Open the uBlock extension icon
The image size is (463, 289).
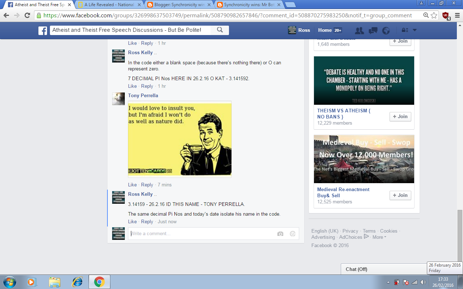(446, 16)
